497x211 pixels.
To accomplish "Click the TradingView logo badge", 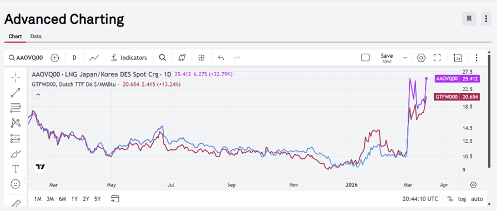I will coord(40,167).
